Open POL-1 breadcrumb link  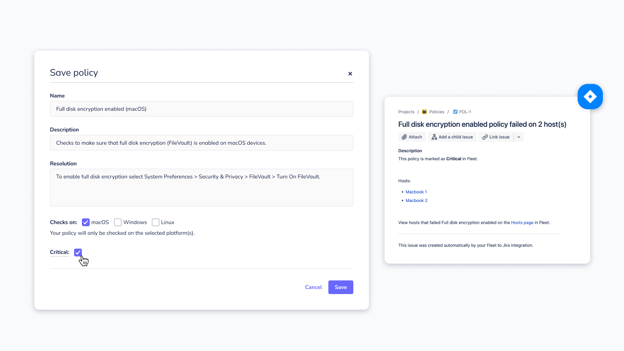click(465, 112)
